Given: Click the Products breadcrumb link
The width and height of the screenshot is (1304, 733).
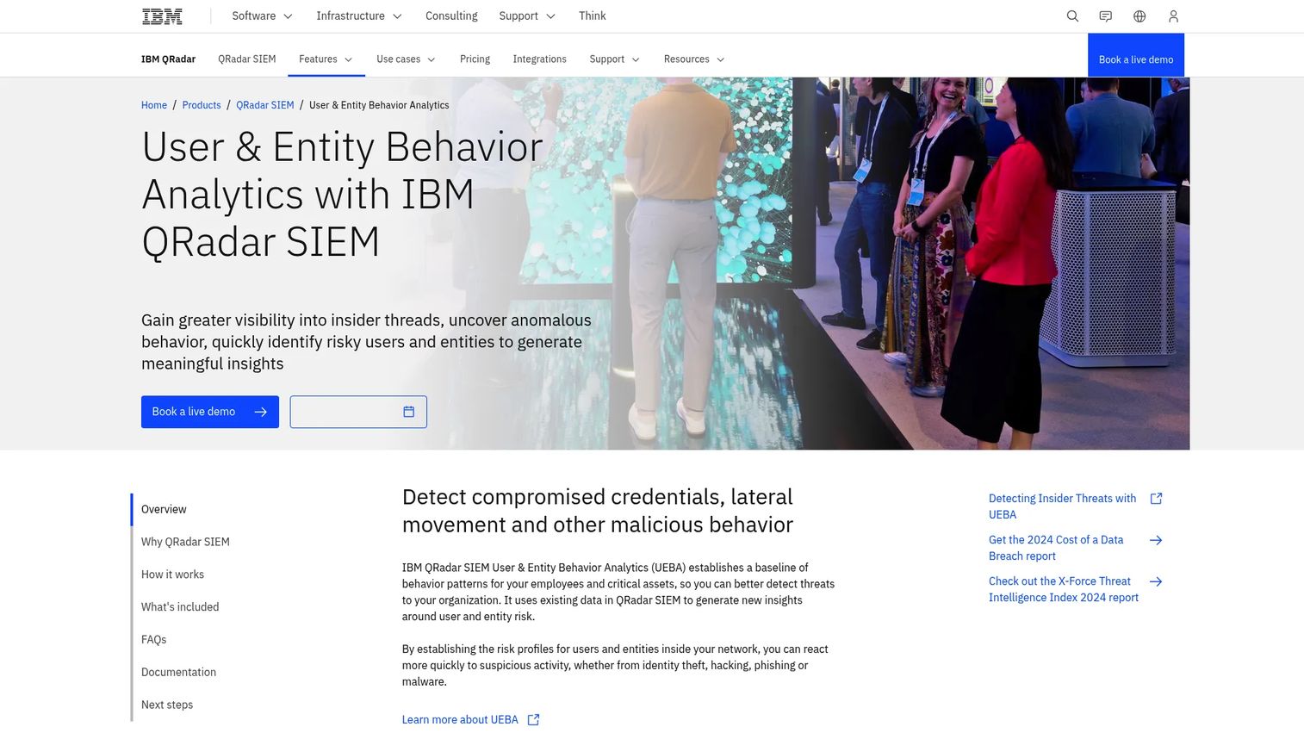Looking at the screenshot, I should pos(202,105).
